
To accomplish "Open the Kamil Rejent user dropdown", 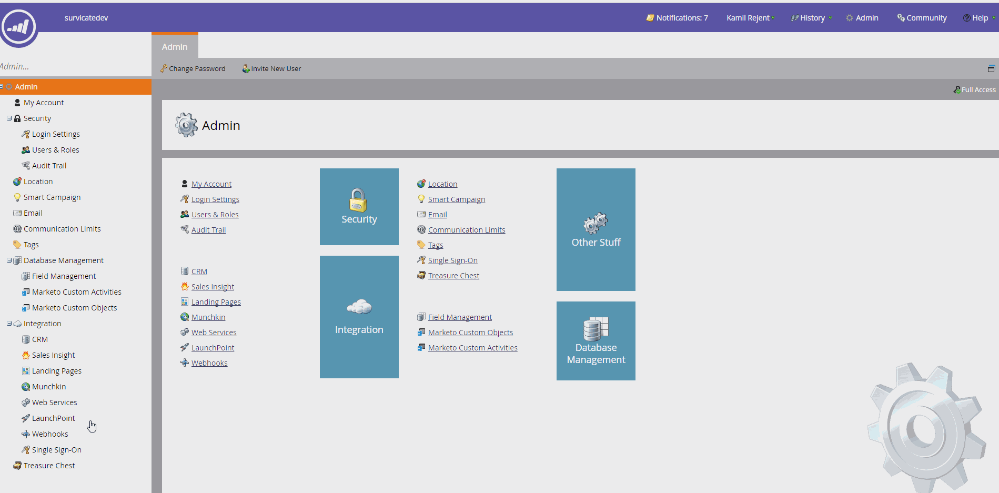I will pos(751,18).
